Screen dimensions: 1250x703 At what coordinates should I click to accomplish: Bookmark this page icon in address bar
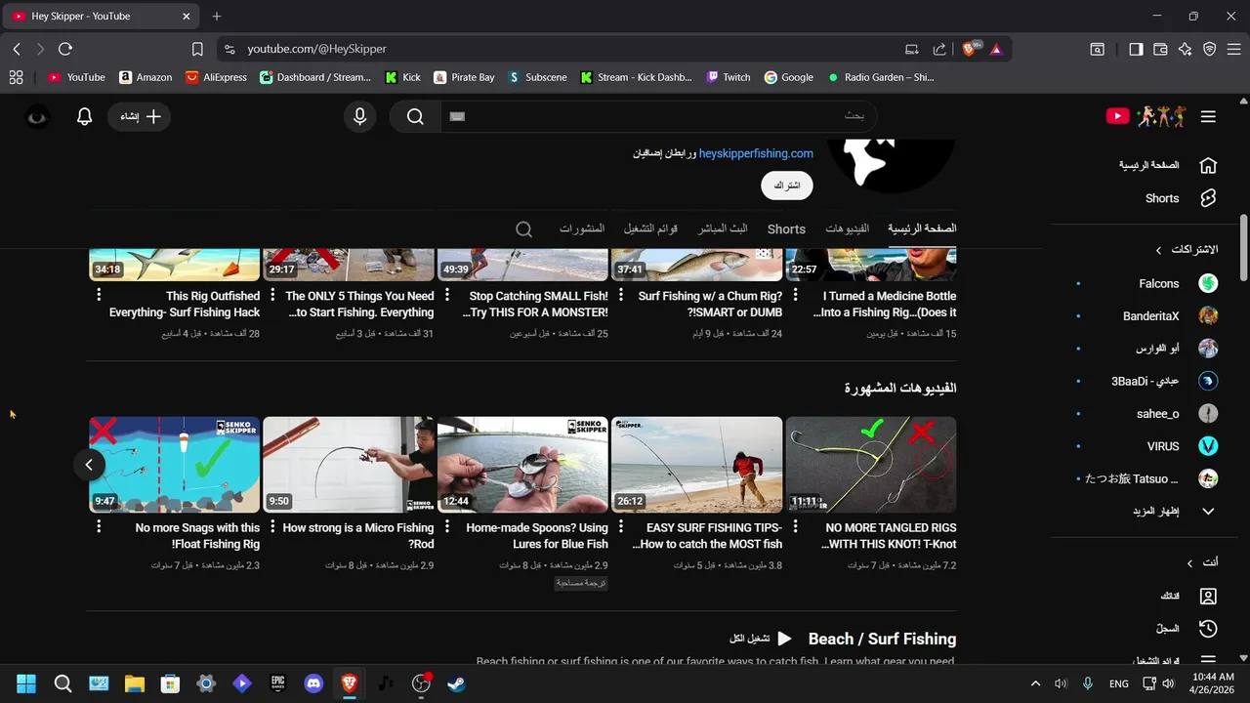[197, 49]
